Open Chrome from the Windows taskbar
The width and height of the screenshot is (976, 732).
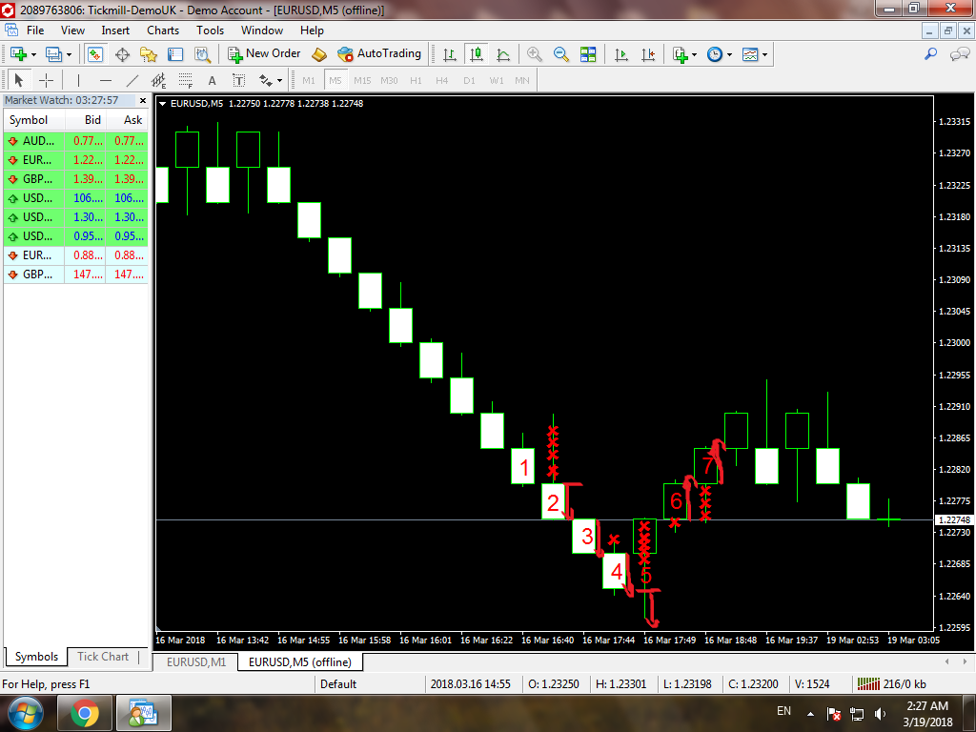pyautogui.click(x=85, y=712)
